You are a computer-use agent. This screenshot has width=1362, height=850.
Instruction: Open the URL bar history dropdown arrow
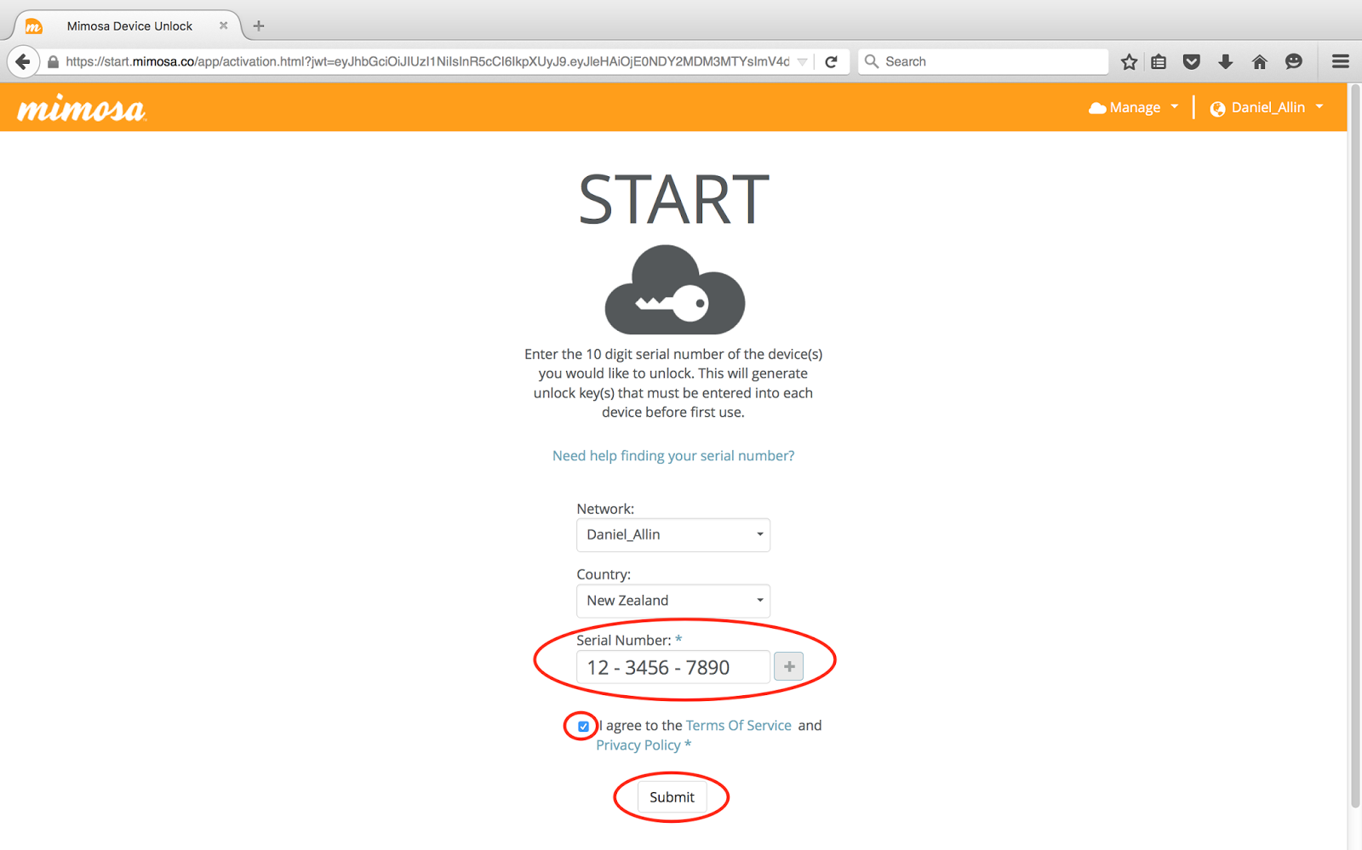802,61
